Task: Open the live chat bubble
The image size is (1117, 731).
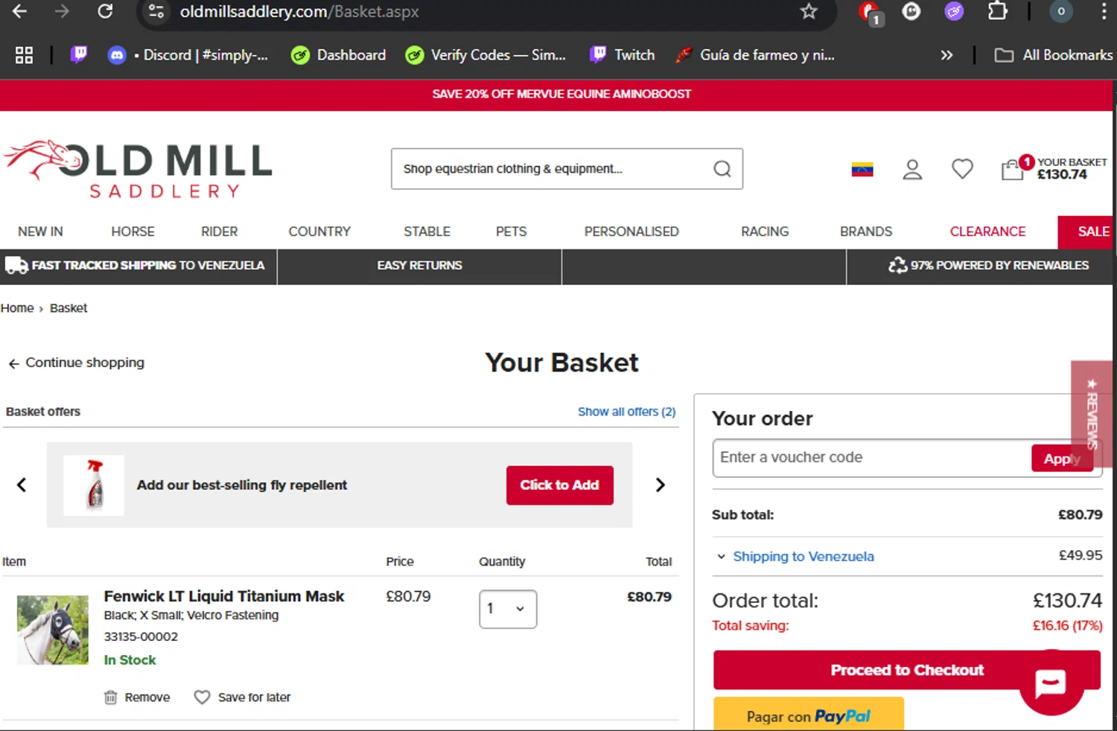Action: tap(1051, 683)
